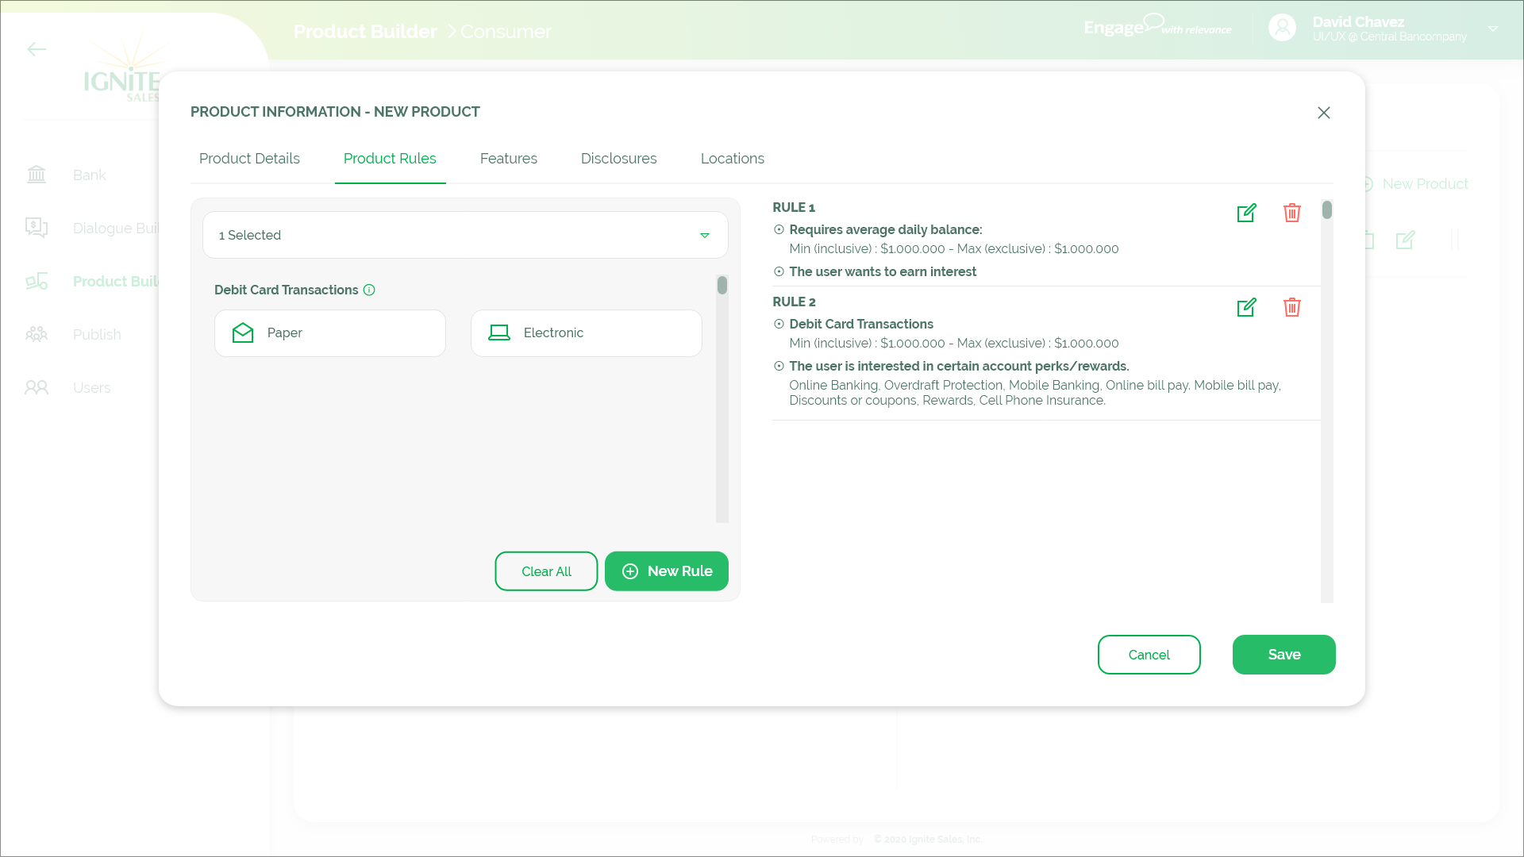This screenshot has width=1524, height=857.
Task: Switch to the Disclosures tab
Action: (618, 159)
